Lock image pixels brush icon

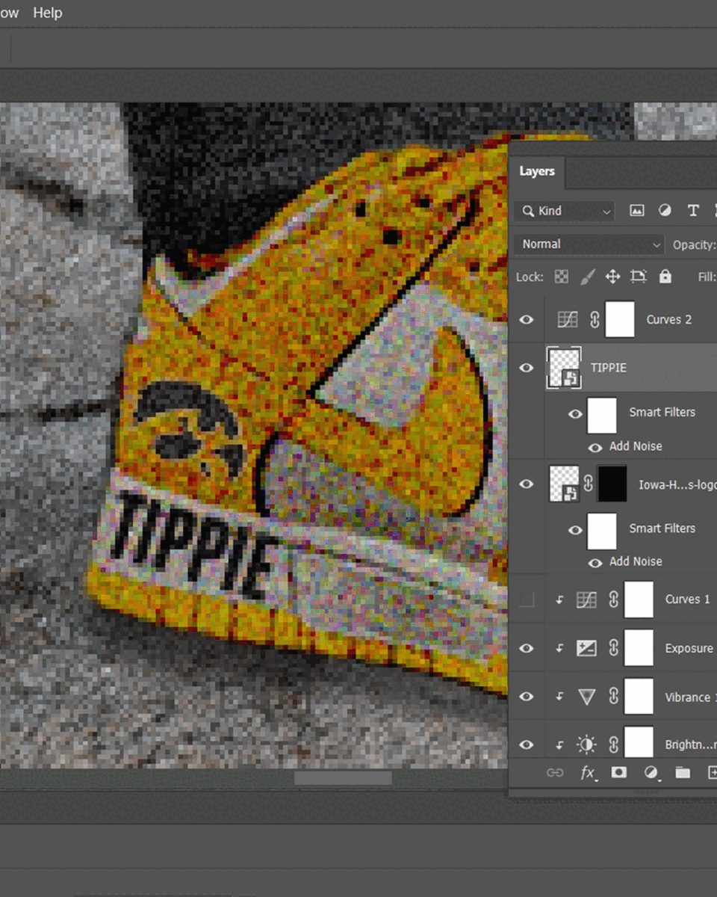pyautogui.click(x=588, y=277)
